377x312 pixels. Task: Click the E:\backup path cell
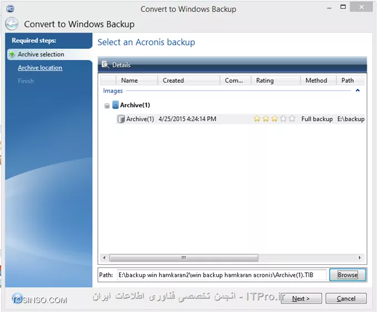pos(351,119)
